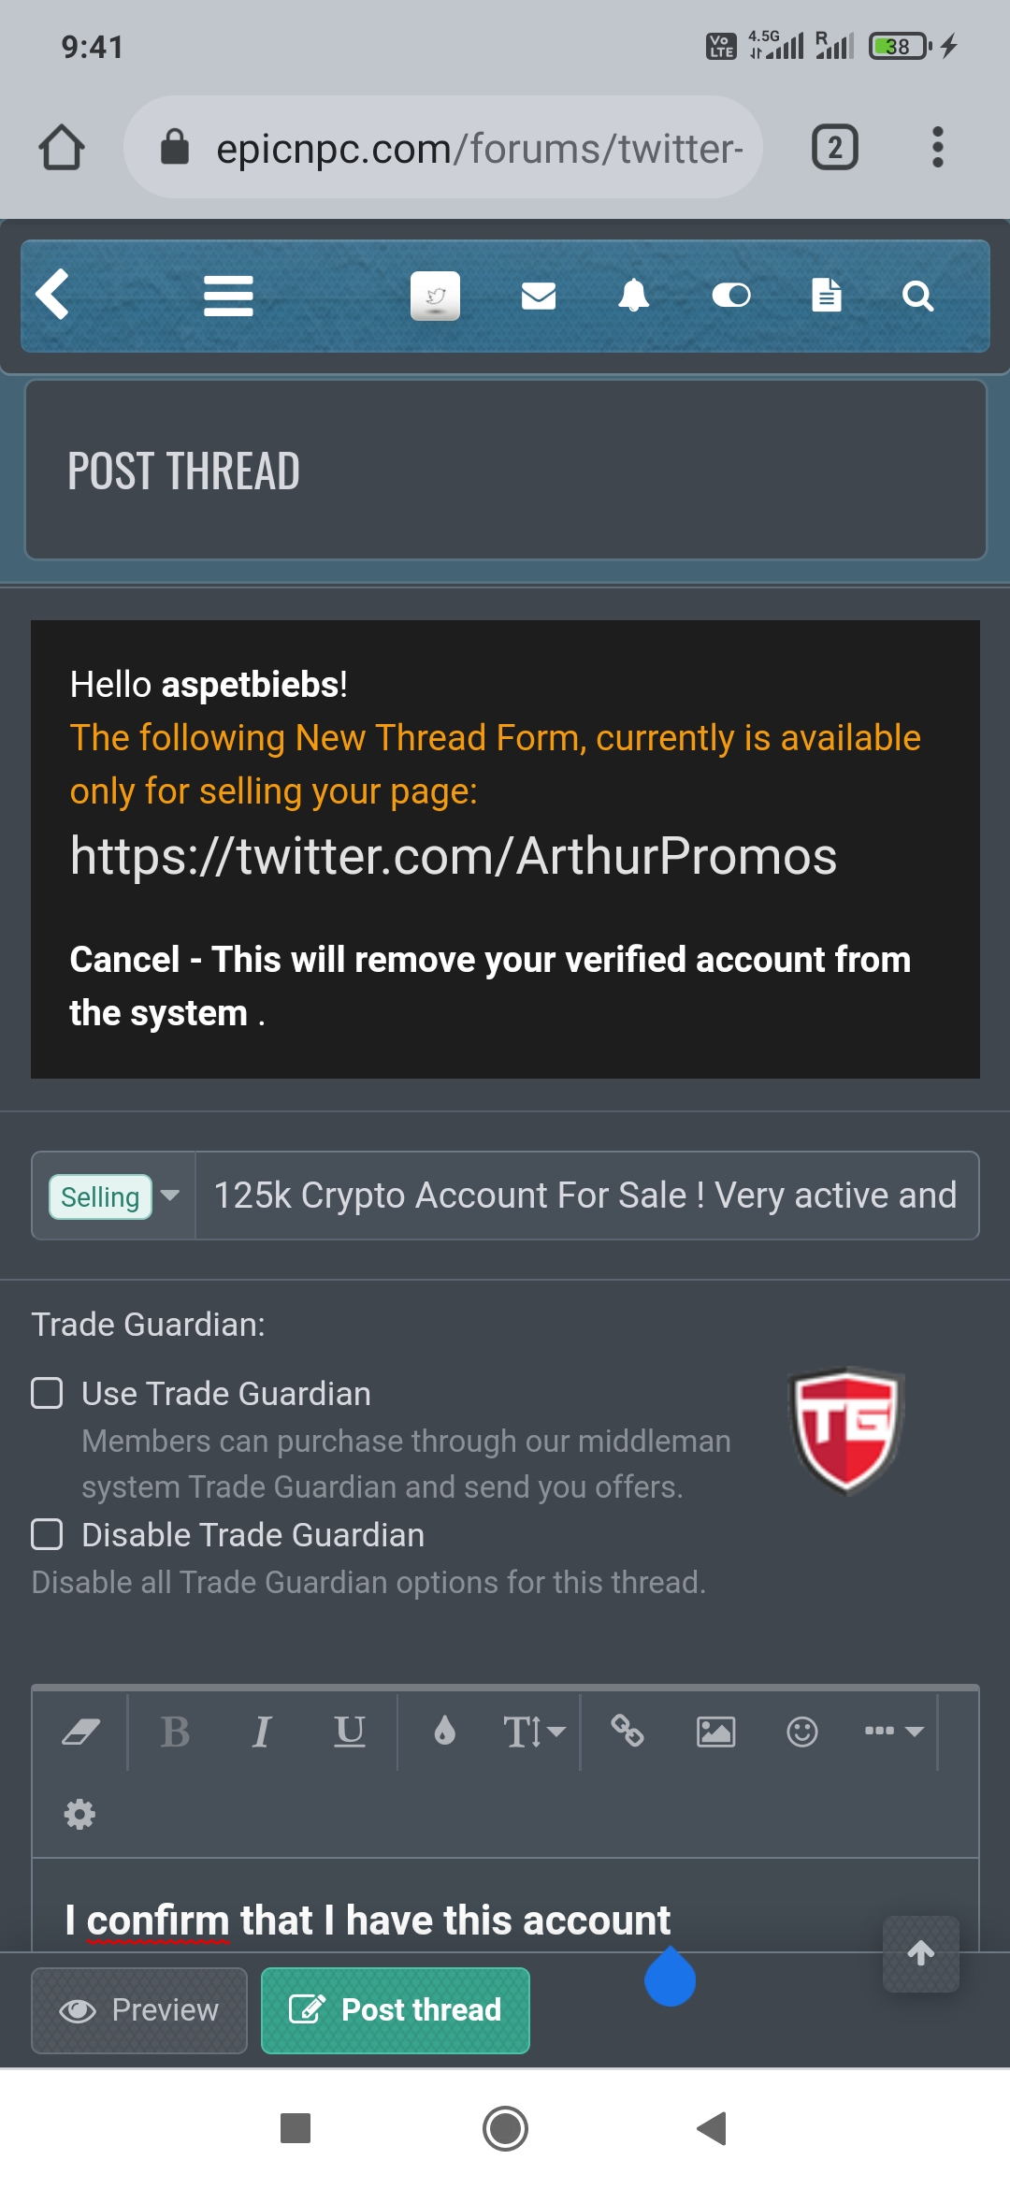Apply underline formatting
The image size is (1010, 2189).
coord(350,1732)
